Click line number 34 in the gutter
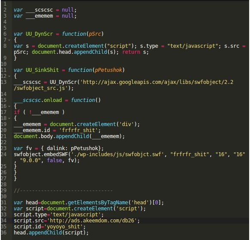The image size is (250, 240). 4,221
